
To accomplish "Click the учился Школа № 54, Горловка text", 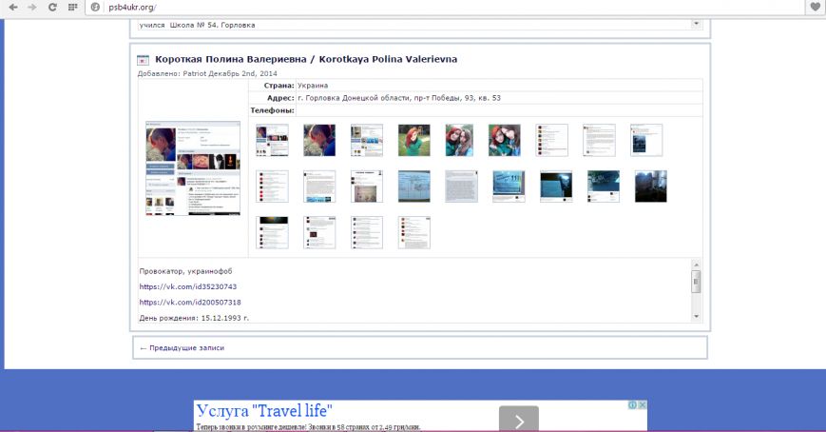I will click(x=197, y=25).
